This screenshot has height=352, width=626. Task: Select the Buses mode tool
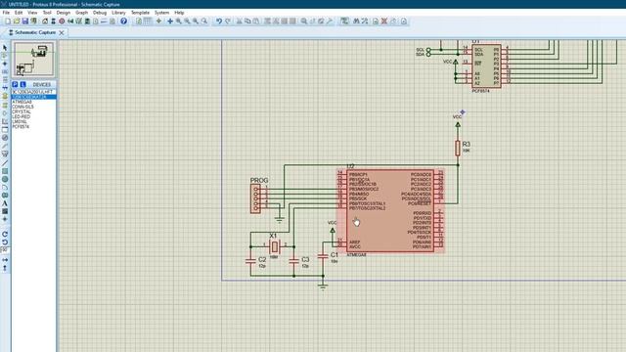[5, 88]
